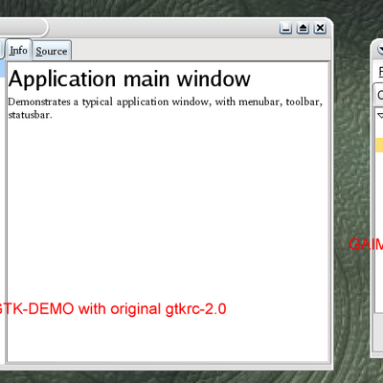Shade the GTK demo window with eject icon
The image size is (383, 383).
tap(303, 29)
